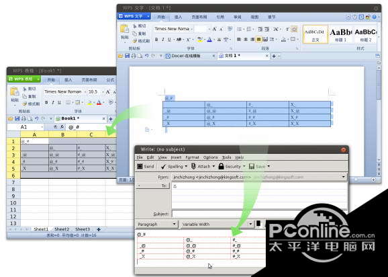Click the Spelling button in Write window
The height and width of the screenshot is (277, 388).
172,167
